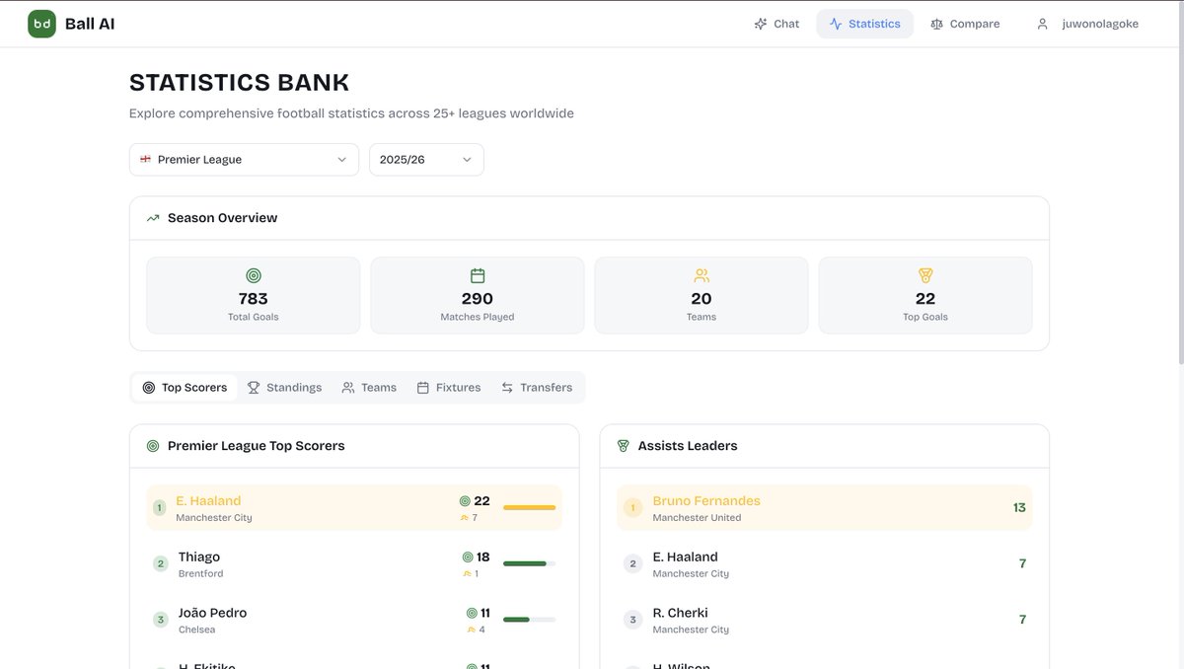The height and width of the screenshot is (669, 1184).
Task: Click João Pedro's goal progress bar
Action: 529,620
